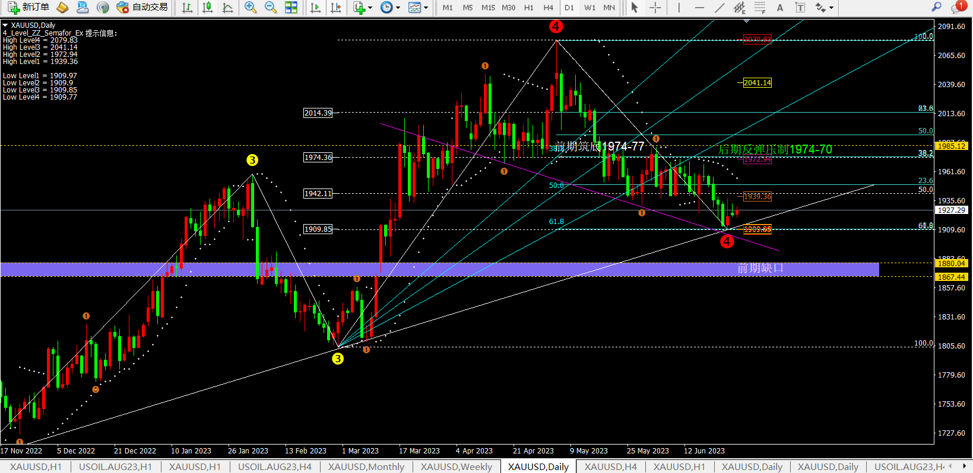This screenshot has width=973, height=473.
Task: Select the green 后期反弹压制1974-70 annotation
Action: click(x=775, y=149)
